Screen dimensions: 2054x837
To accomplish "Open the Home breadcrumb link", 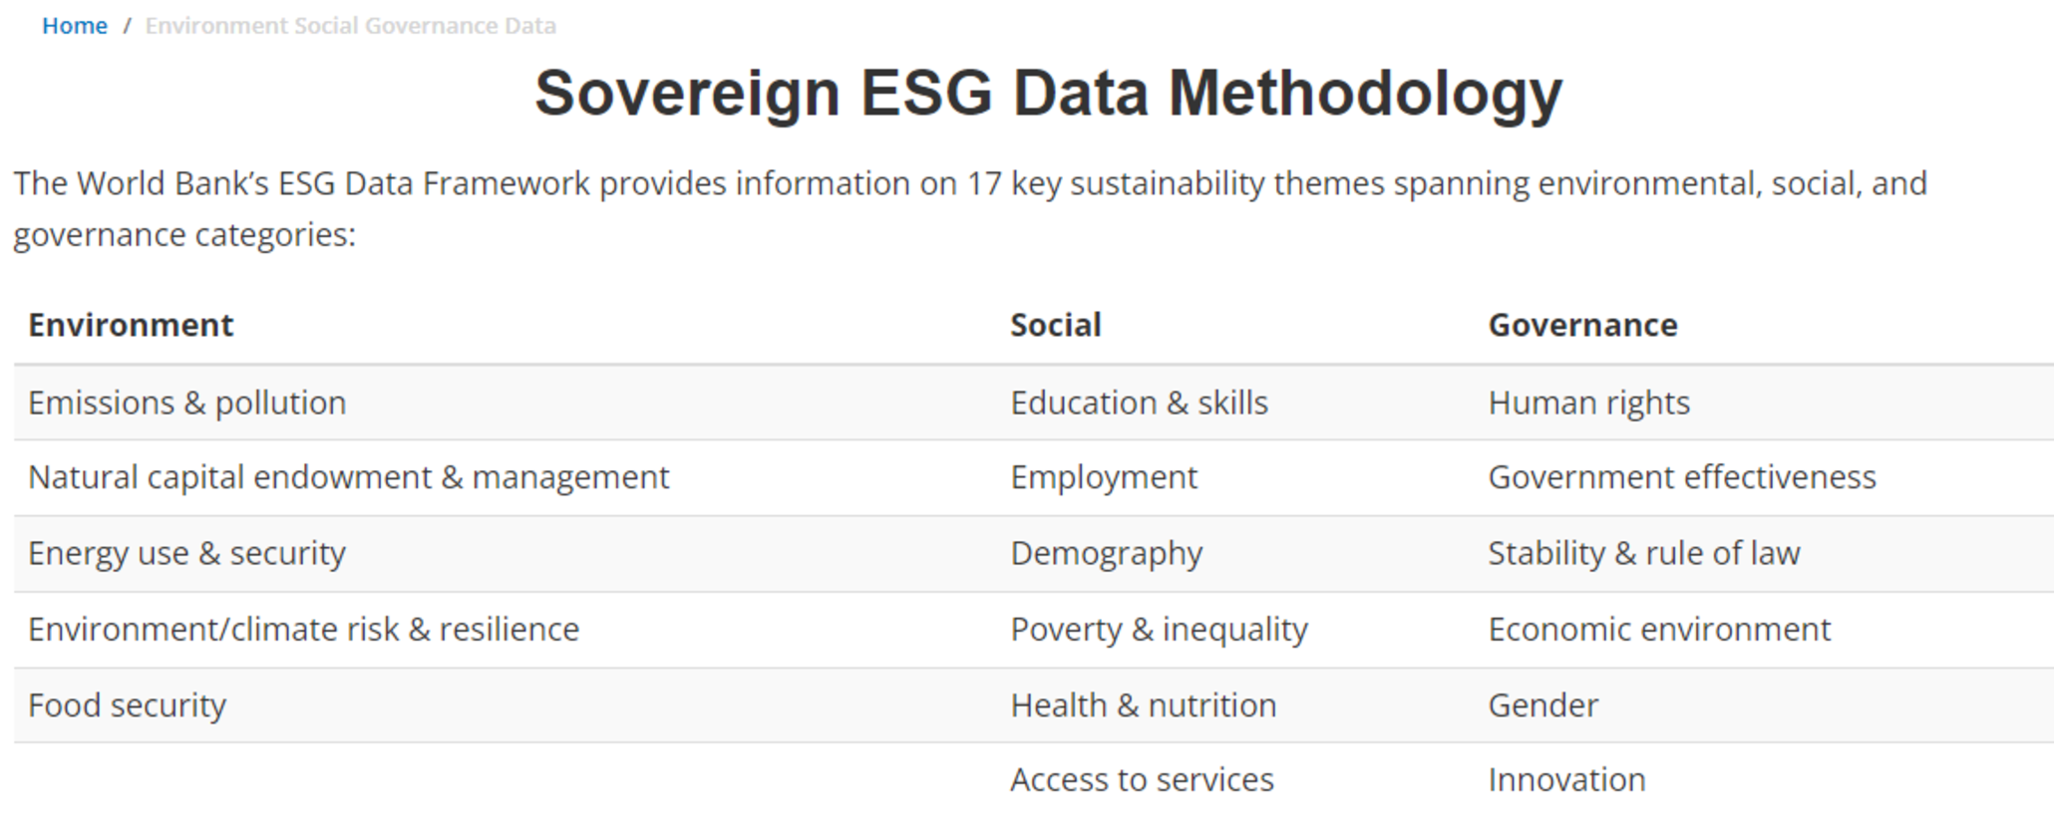I will click(x=75, y=26).
